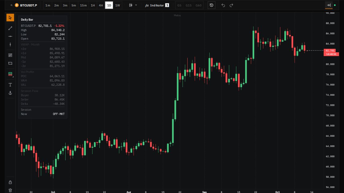Open the candlestick chart type dropdown
This screenshot has width=344, height=193.
[133, 5]
